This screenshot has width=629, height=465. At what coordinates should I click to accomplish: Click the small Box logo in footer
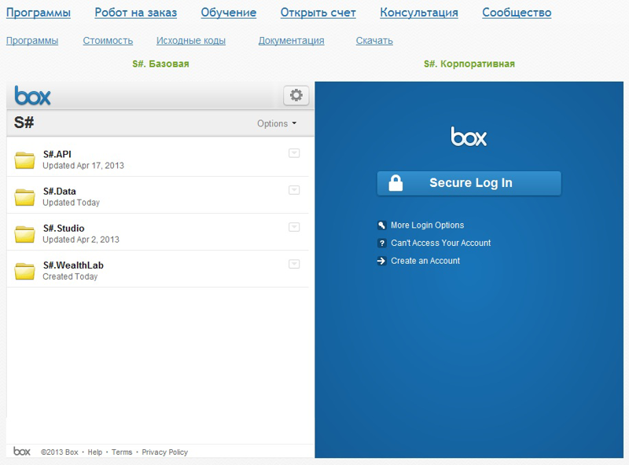coord(22,452)
